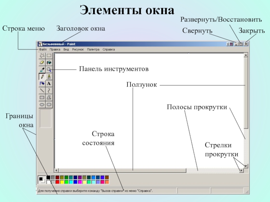The height and width of the screenshot is (202, 270).
Task: Choose the Airbrush spray tool
Action: point(42,83)
